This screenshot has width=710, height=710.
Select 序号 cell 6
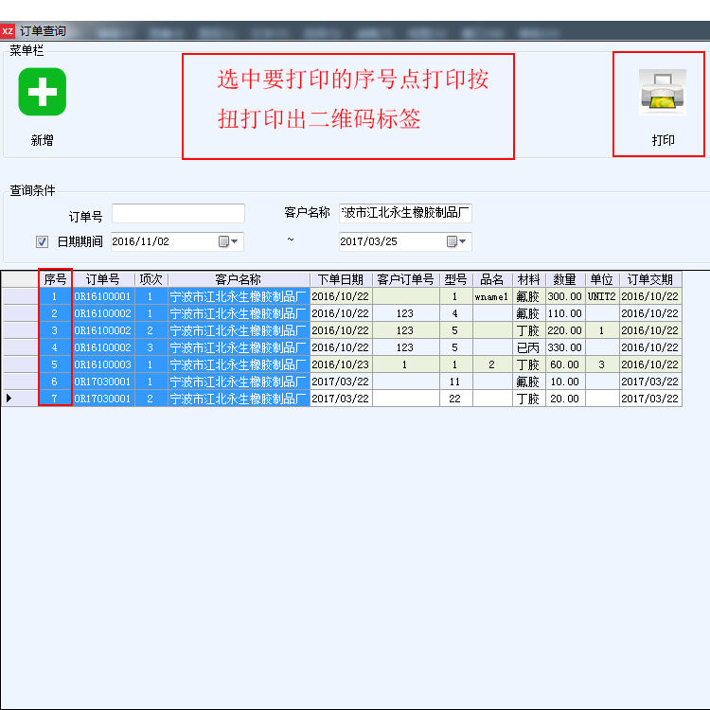click(55, 382)
